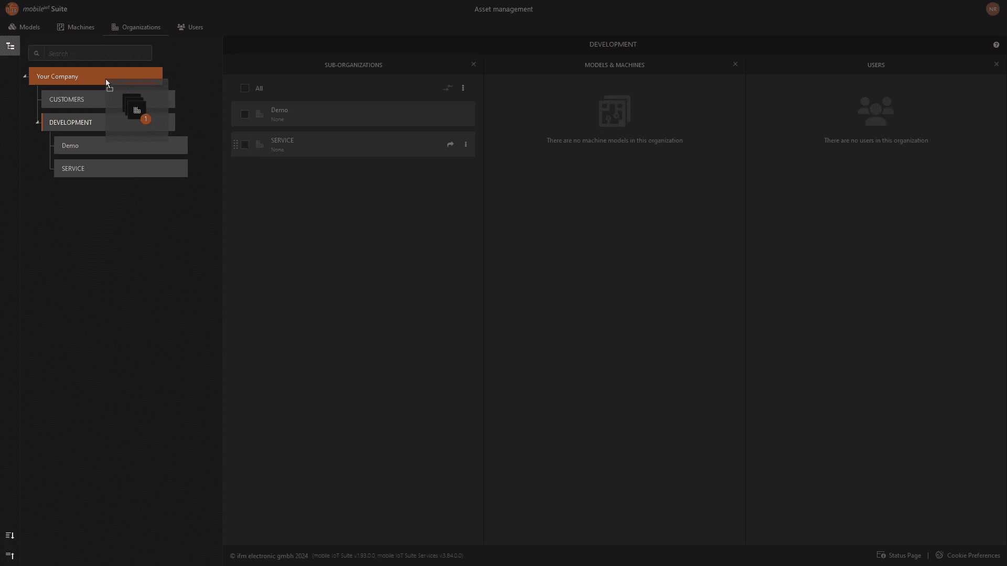Open the Status Page link
Viewport: 1007px width, 566px height.
point(899,556)
